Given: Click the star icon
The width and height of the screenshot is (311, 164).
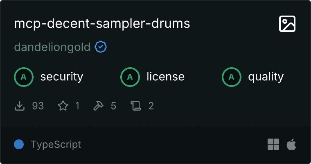Looking at the screenshot, I should click(63, 106).
